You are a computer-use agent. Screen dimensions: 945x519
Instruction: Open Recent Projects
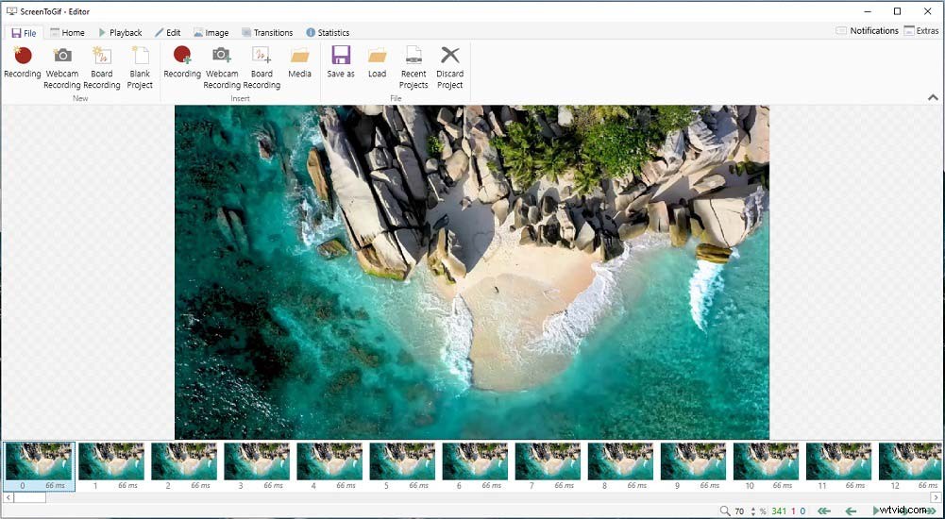413,67
